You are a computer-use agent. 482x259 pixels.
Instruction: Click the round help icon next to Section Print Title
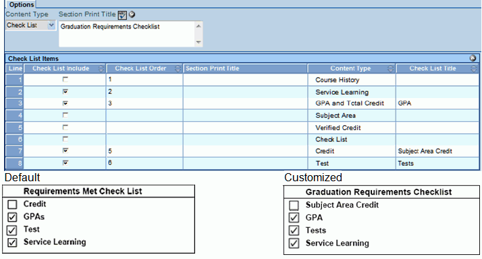point(132,14)
